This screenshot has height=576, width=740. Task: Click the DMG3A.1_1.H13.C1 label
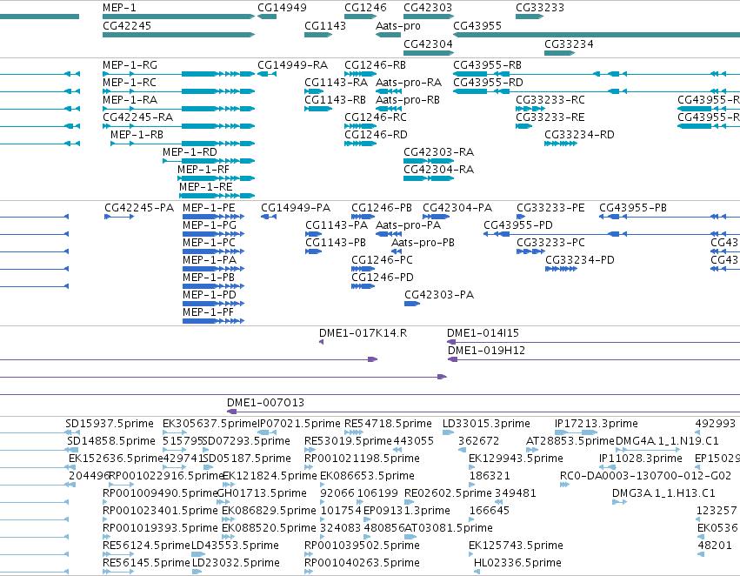click(x=663, y=493)
